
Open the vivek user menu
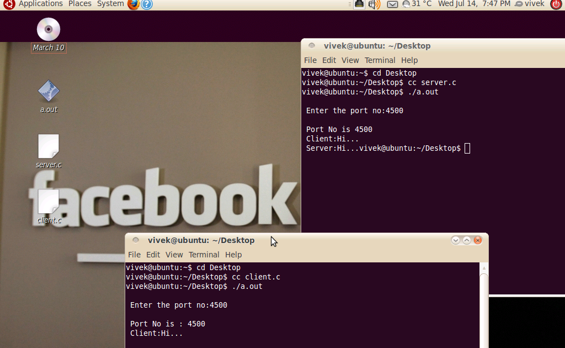[530, 4]
